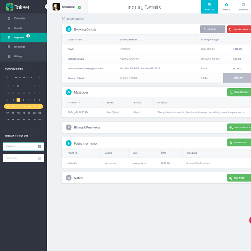Click the Notes section icon

pos(69,178)
